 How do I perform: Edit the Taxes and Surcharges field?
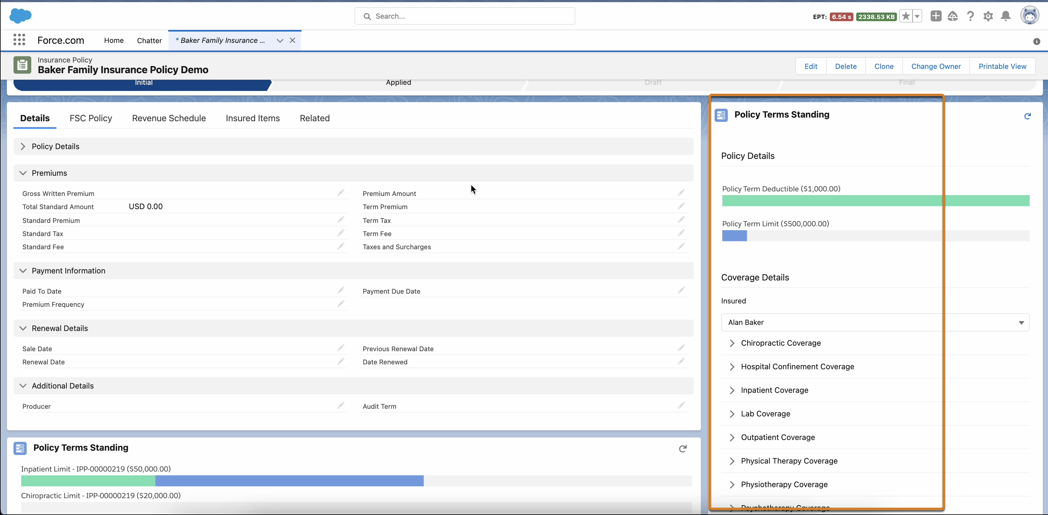(681, 246)
